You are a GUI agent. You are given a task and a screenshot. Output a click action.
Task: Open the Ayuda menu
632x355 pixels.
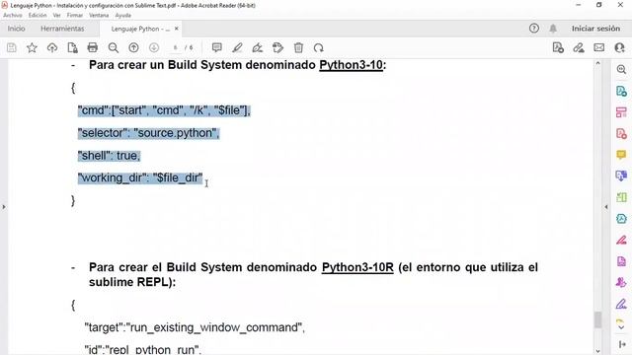point(122,16)
